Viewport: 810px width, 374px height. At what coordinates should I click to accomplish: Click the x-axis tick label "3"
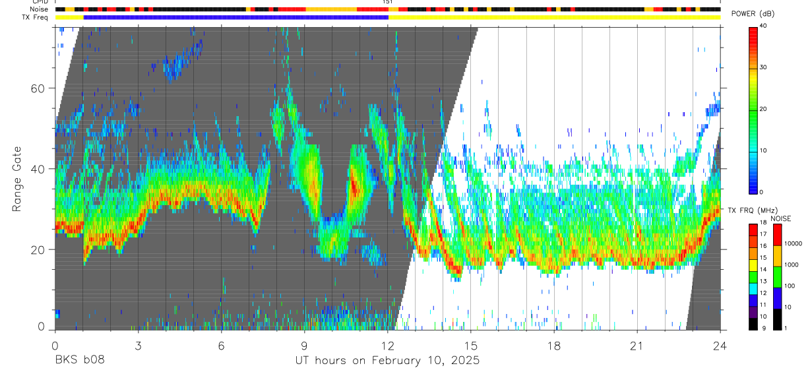138,345
